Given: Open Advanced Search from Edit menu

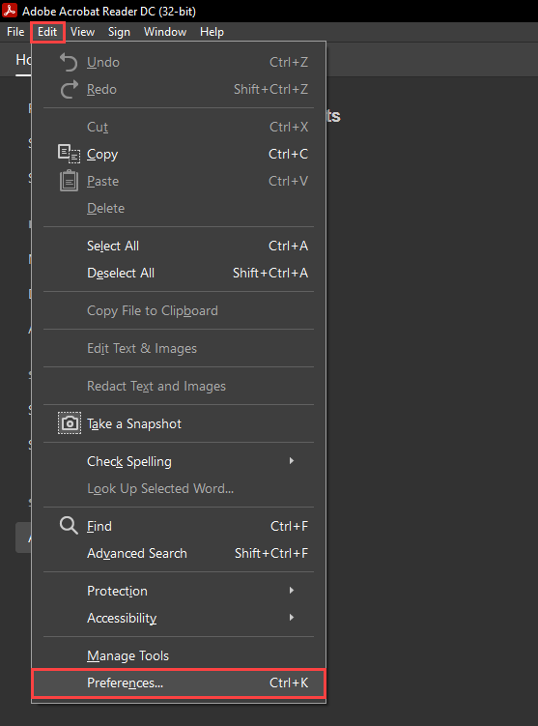Looking at the screenshot, I should pos(179,553).
